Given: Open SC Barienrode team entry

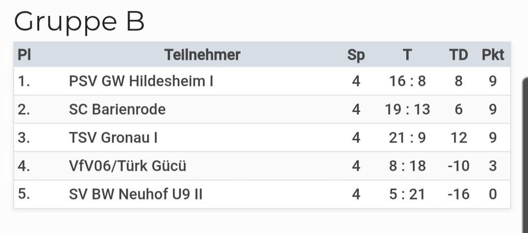Looking at the screenshot, I should [x=117, y=110].
